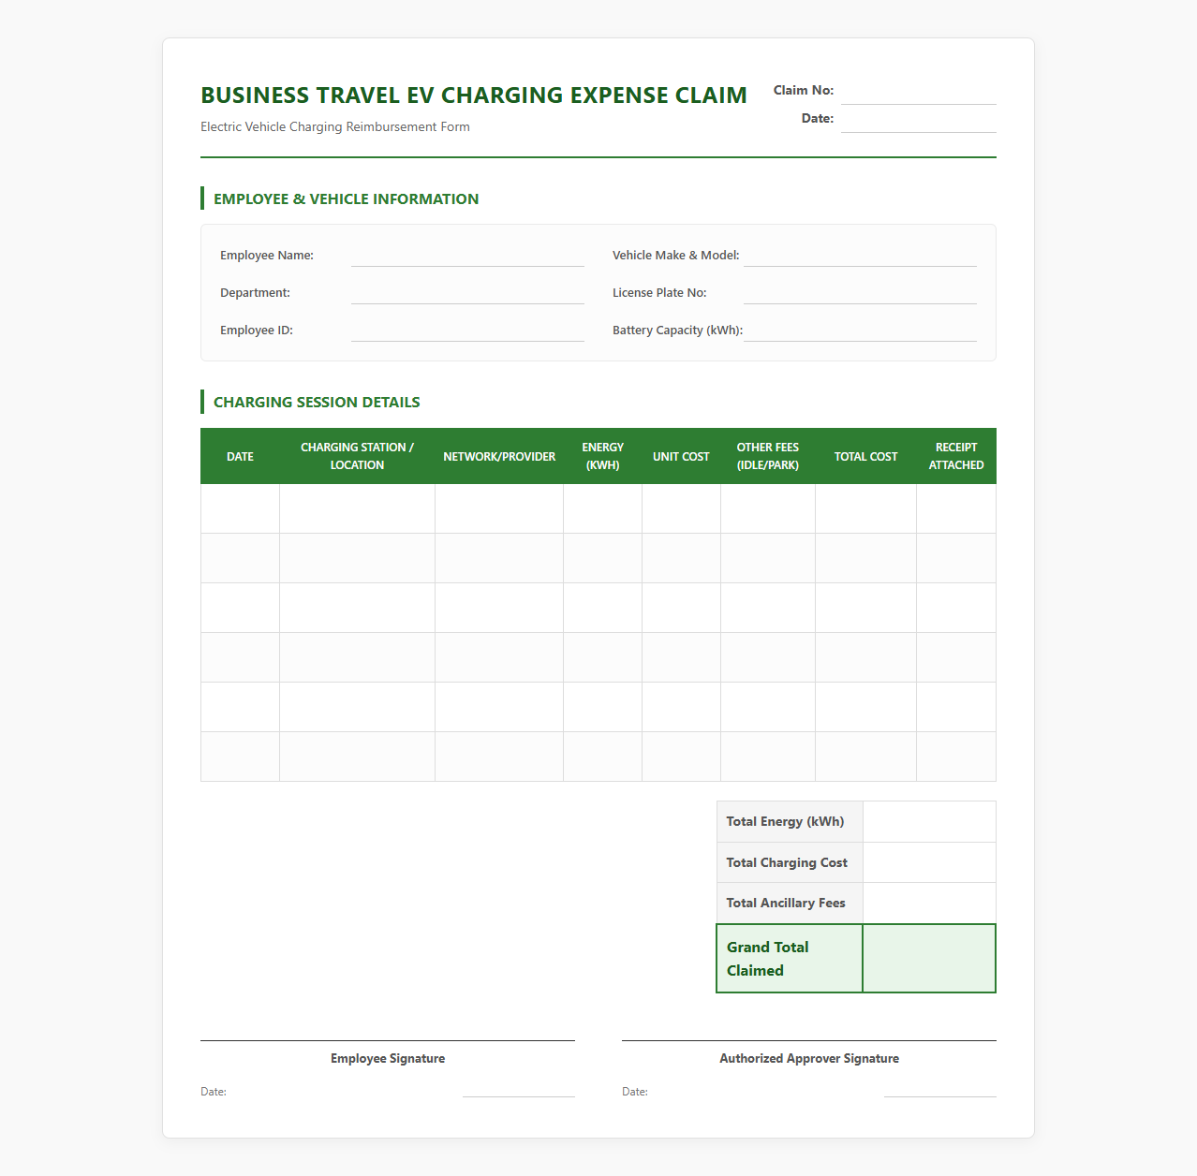Screen dimensions: 1197x1176
Task: Click the Grand Total Claimed value cell
Action: click(929, 959)
